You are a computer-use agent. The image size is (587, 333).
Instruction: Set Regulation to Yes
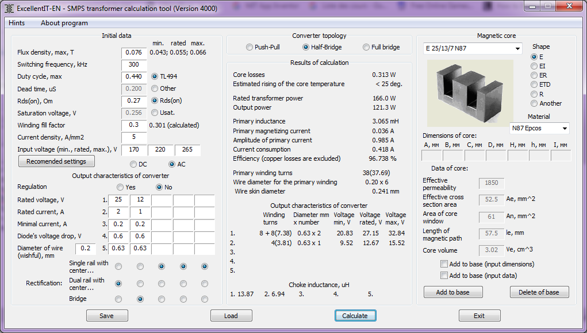pos(120,187)
